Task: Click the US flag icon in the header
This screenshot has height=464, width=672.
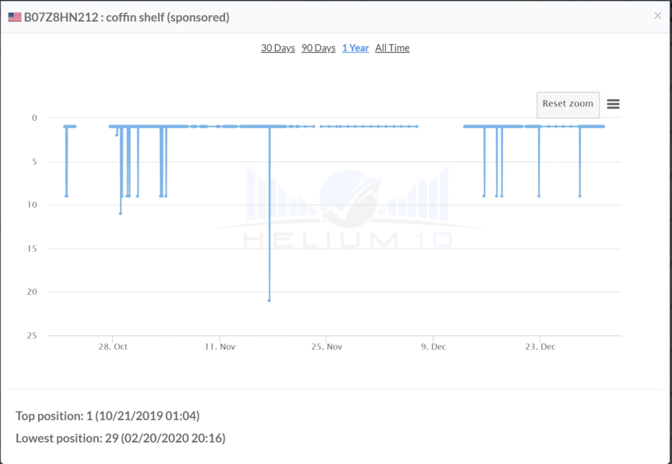Action: pos(14,17)
